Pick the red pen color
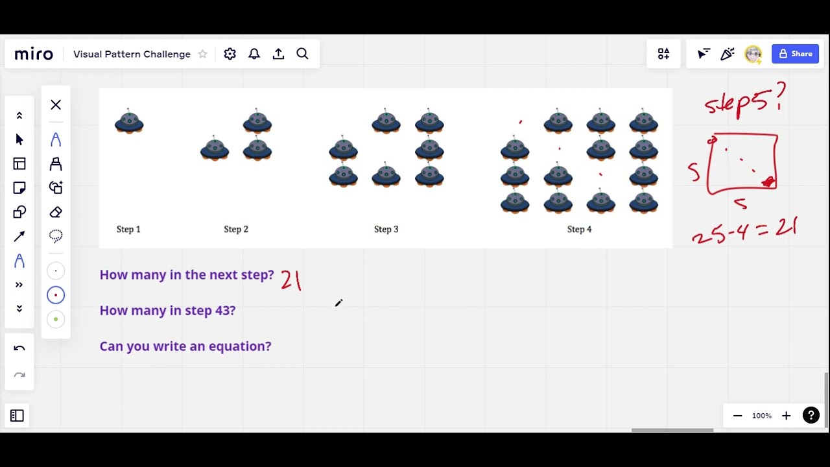830x467 pixels. (56, 295)
